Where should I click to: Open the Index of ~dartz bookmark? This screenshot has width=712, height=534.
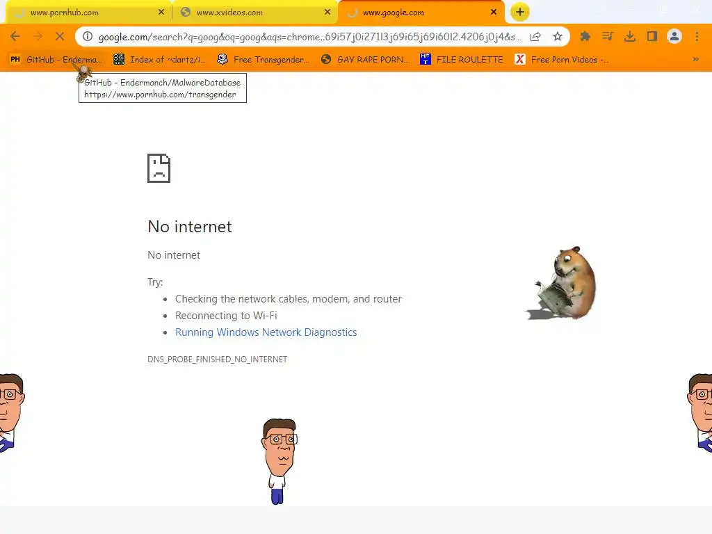160,59
